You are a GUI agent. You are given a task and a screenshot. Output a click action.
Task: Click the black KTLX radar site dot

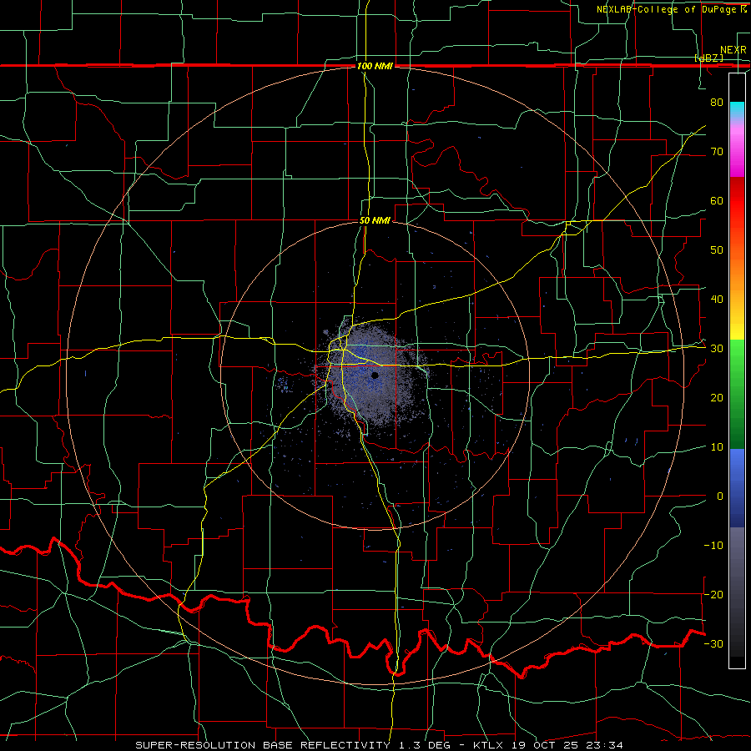click(375, 375)
